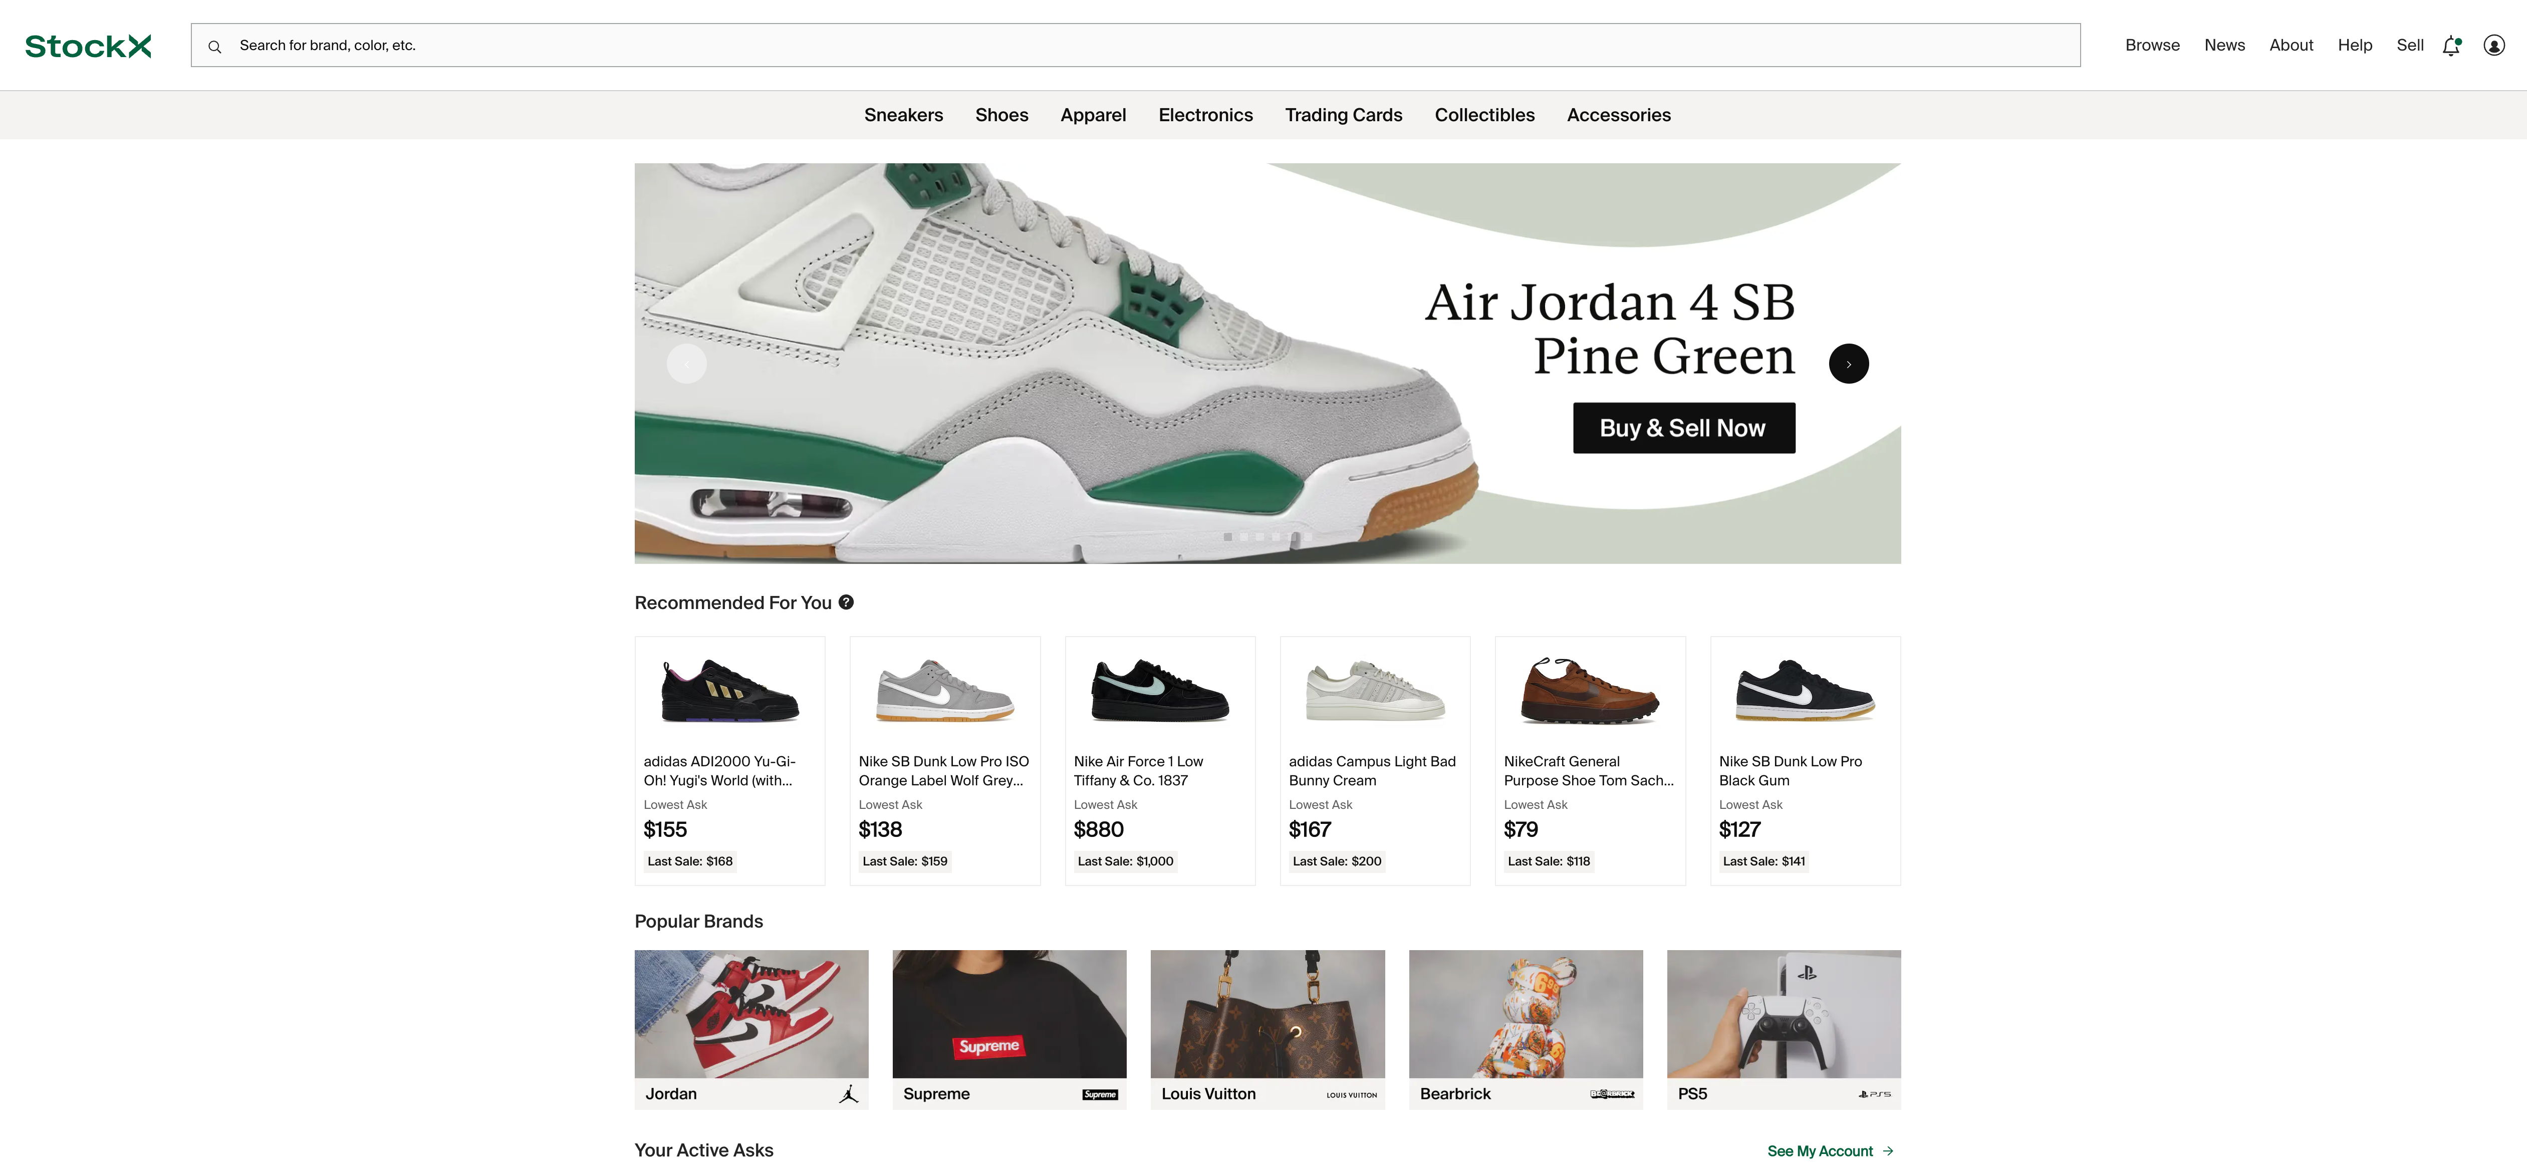Click the $880 lowest ask price
2527x1170 pixels.
coord(1098,830)
